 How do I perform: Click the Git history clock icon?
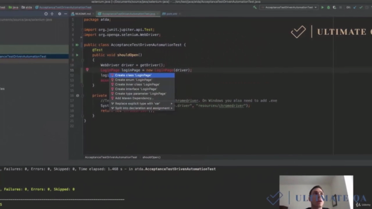(x=367, y=8)
